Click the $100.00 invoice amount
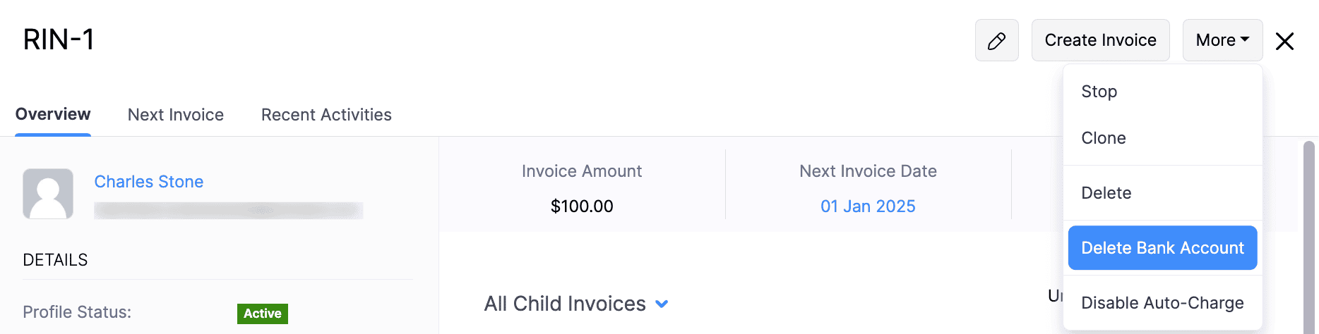The image size is (1319, 334). click(x=582, y=206)
